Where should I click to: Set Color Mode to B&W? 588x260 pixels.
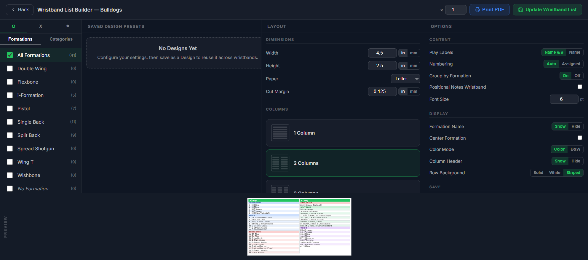(x=575, y=149)
